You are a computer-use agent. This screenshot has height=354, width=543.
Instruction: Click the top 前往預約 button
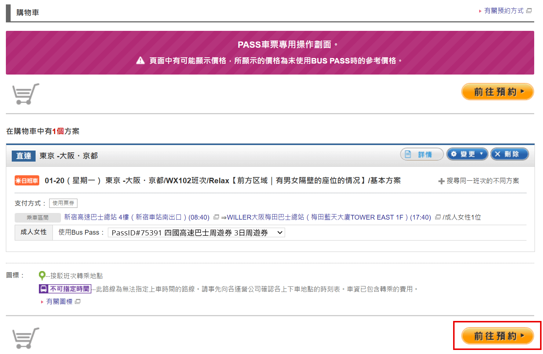coord(498,92)
